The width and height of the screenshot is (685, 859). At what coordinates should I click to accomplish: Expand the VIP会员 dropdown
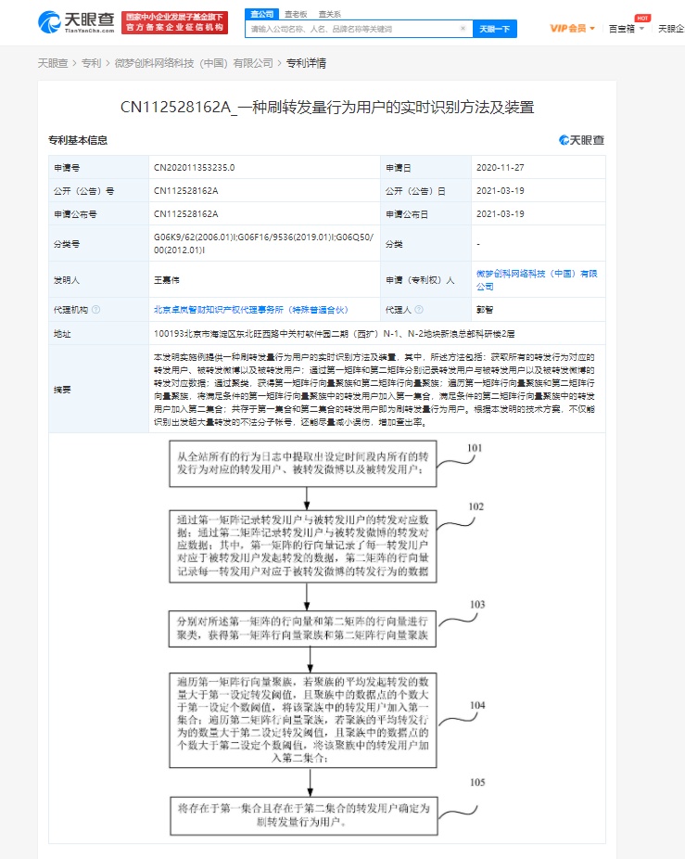click(573, 29)
